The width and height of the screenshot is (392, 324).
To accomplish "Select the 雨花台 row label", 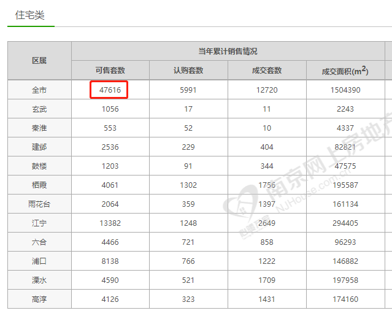I will 39,204.
